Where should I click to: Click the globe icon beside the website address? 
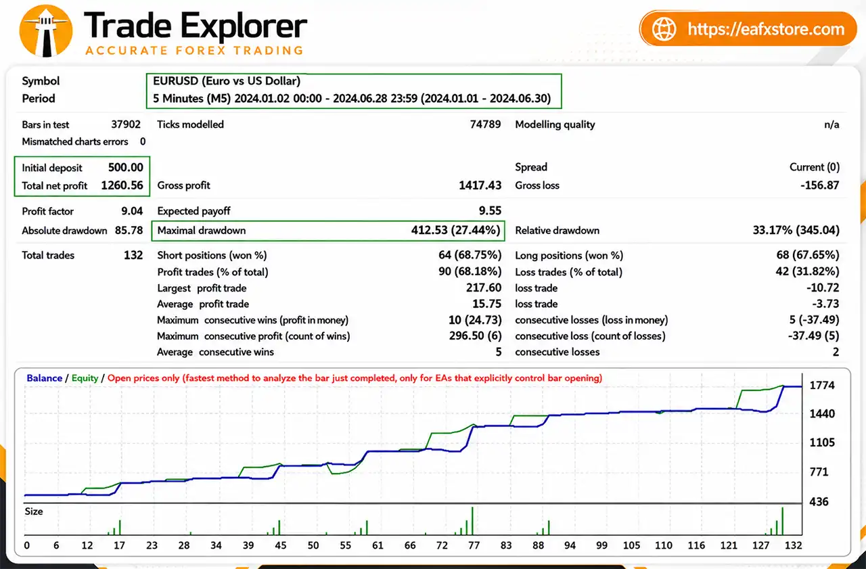tap(664, 29)
